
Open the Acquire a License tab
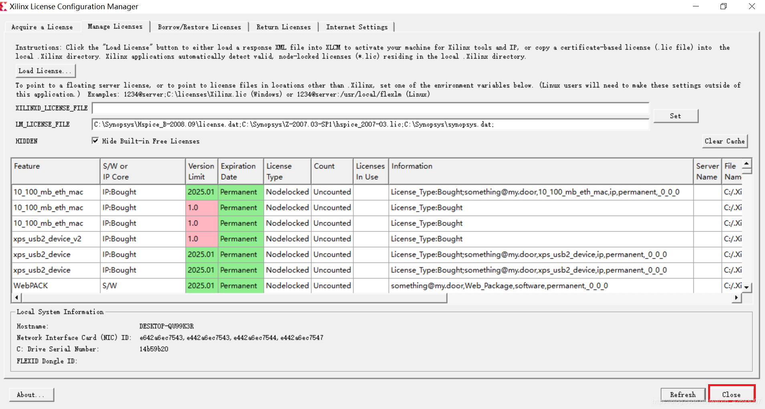coord(42,27)
